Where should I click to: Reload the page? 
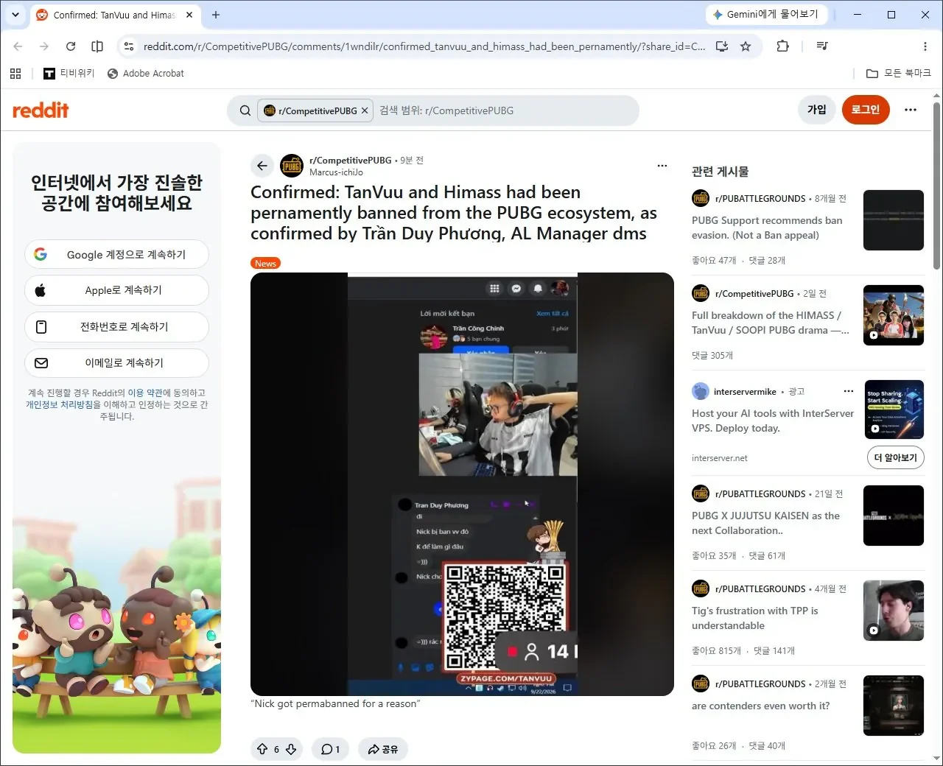click(x=71, y=46)
